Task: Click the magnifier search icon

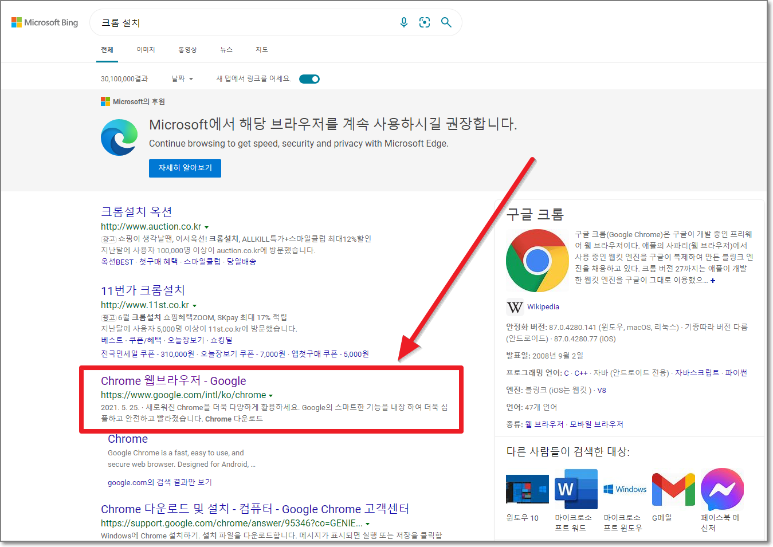Action: pos(446,22)
